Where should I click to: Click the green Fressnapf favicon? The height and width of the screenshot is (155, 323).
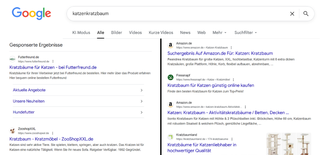tap(170, 77)
